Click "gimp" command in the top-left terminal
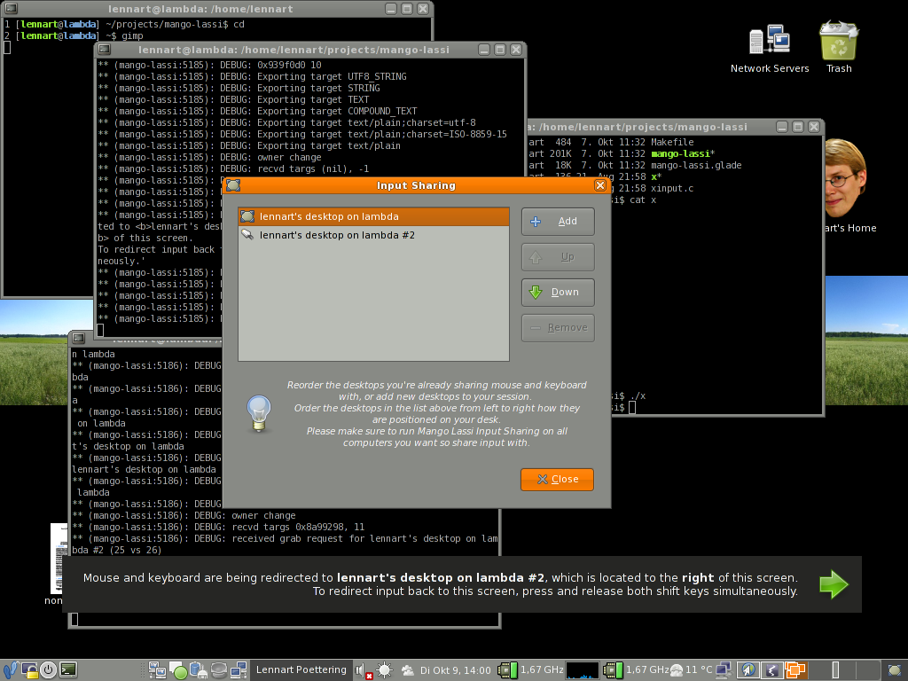 pyautogui.click(x=132, y=35)
